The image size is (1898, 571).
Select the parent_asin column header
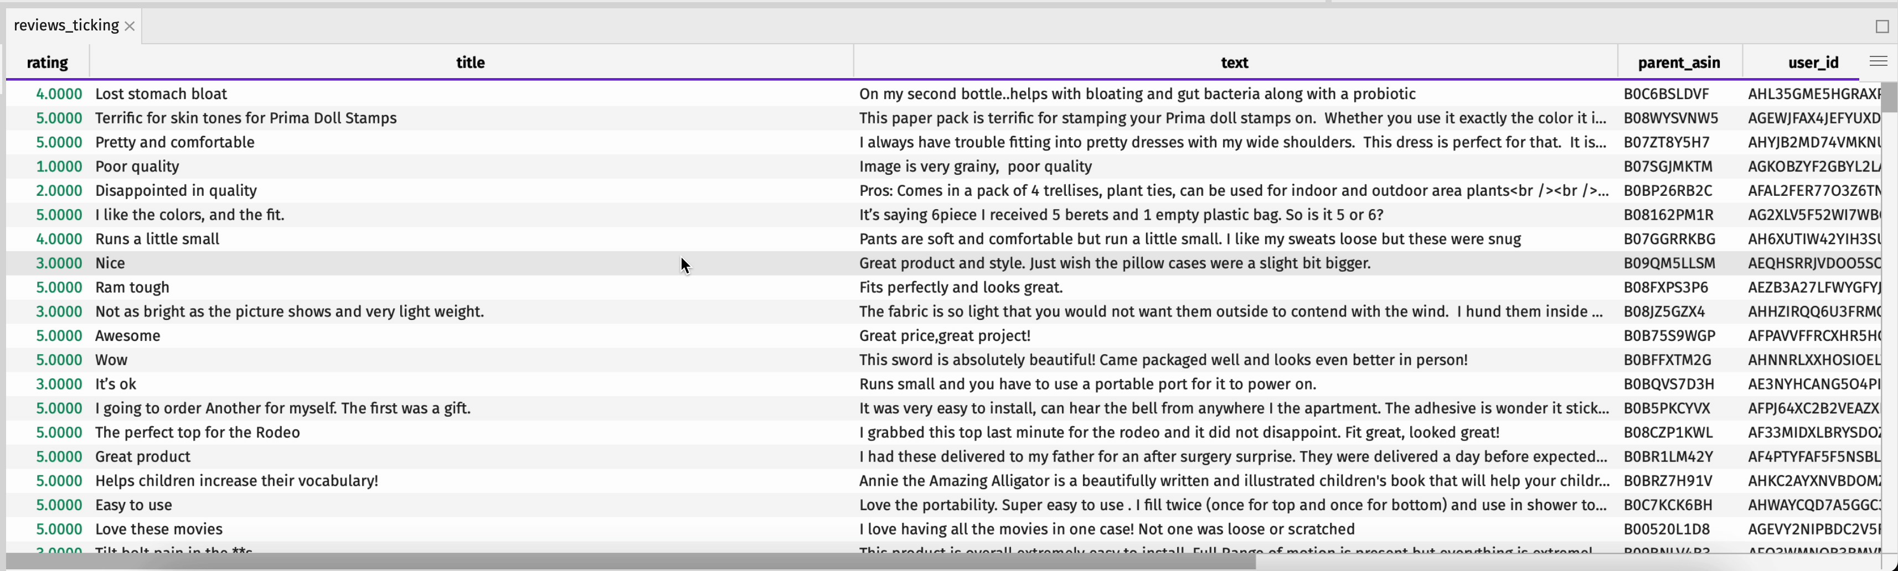[x=1679, y=63]
